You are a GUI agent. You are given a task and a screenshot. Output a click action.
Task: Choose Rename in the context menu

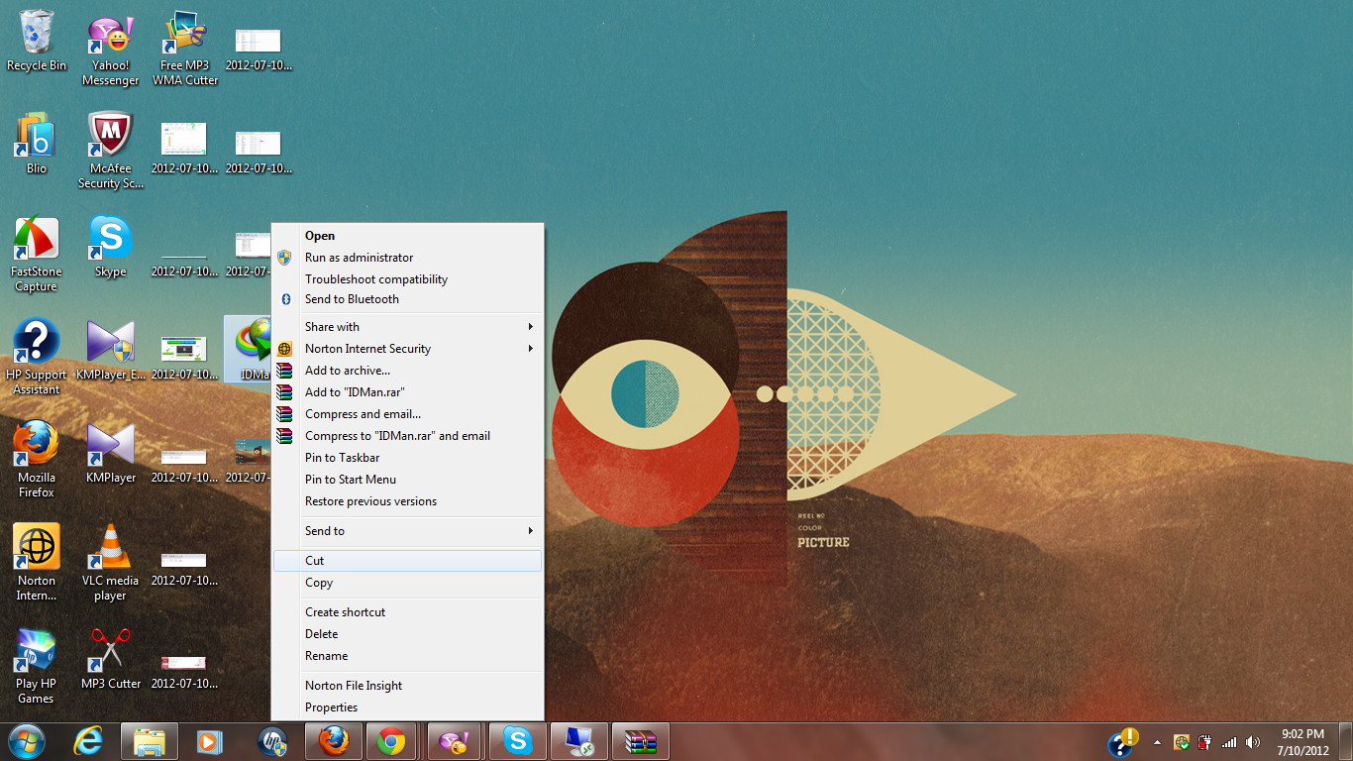pos(408,656)
